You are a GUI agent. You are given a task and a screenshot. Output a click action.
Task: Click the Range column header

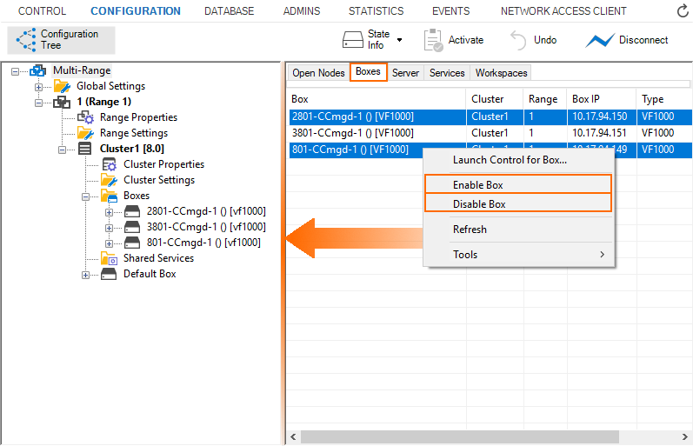(x=545, y=99)
